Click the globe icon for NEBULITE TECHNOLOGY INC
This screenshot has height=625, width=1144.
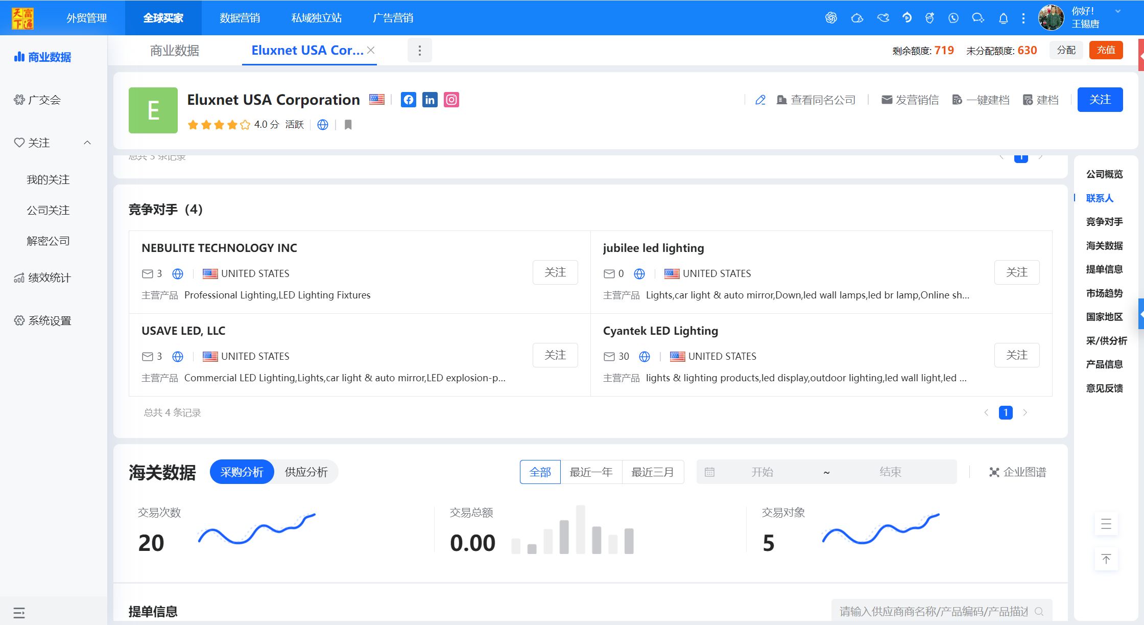coord(178,274)
